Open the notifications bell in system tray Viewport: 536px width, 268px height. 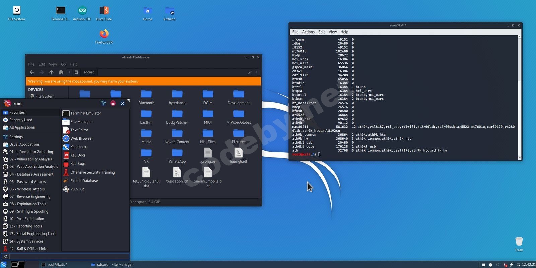click(490, 265)
